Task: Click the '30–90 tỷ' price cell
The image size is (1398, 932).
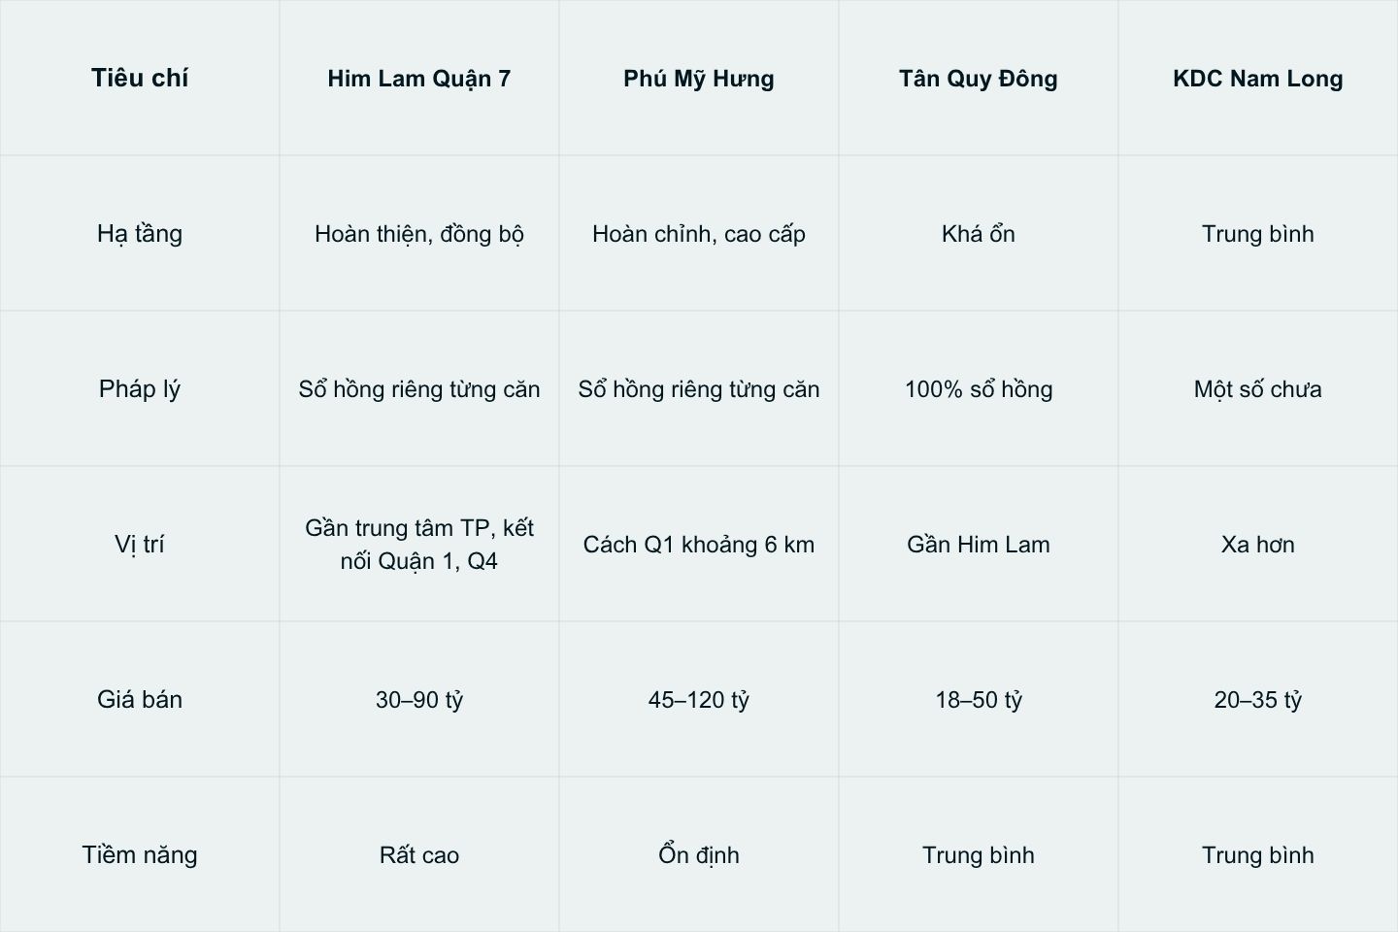Action: point(419,700)
